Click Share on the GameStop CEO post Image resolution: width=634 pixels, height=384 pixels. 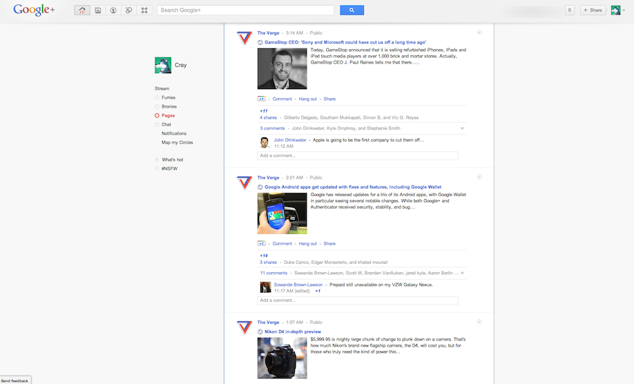329,99
